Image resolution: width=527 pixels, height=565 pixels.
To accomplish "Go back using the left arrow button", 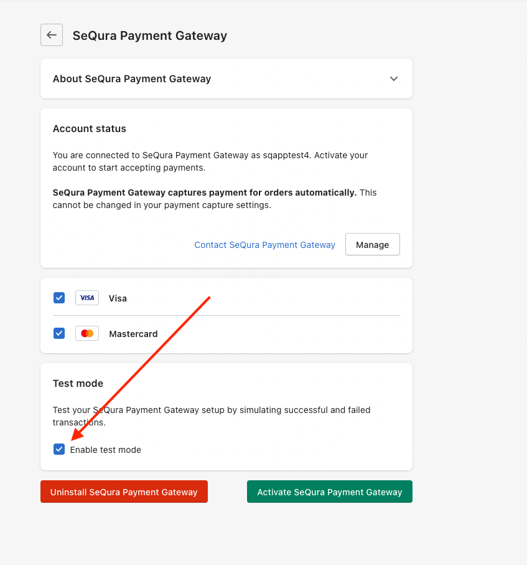I will pos(52,35).
